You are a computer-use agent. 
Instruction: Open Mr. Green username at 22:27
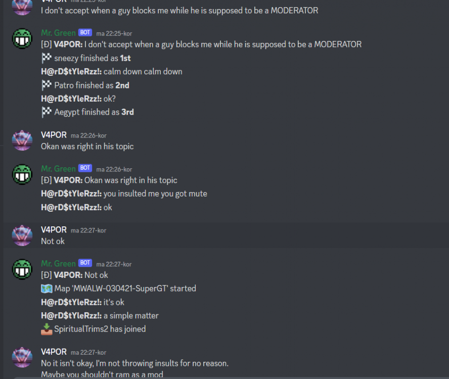(x=58, y=263)
